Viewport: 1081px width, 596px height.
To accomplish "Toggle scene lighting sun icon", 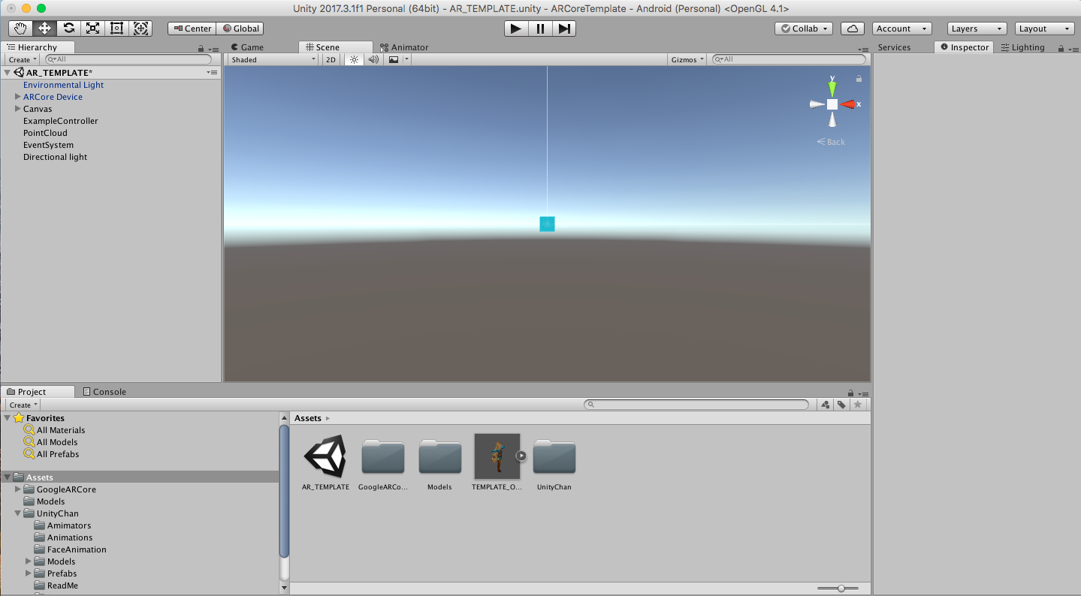I will coord(355,59).
